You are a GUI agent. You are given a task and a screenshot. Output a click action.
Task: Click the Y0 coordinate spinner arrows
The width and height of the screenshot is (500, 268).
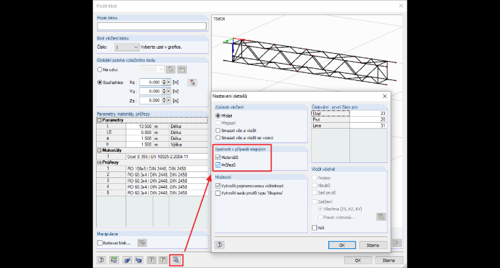164,91
